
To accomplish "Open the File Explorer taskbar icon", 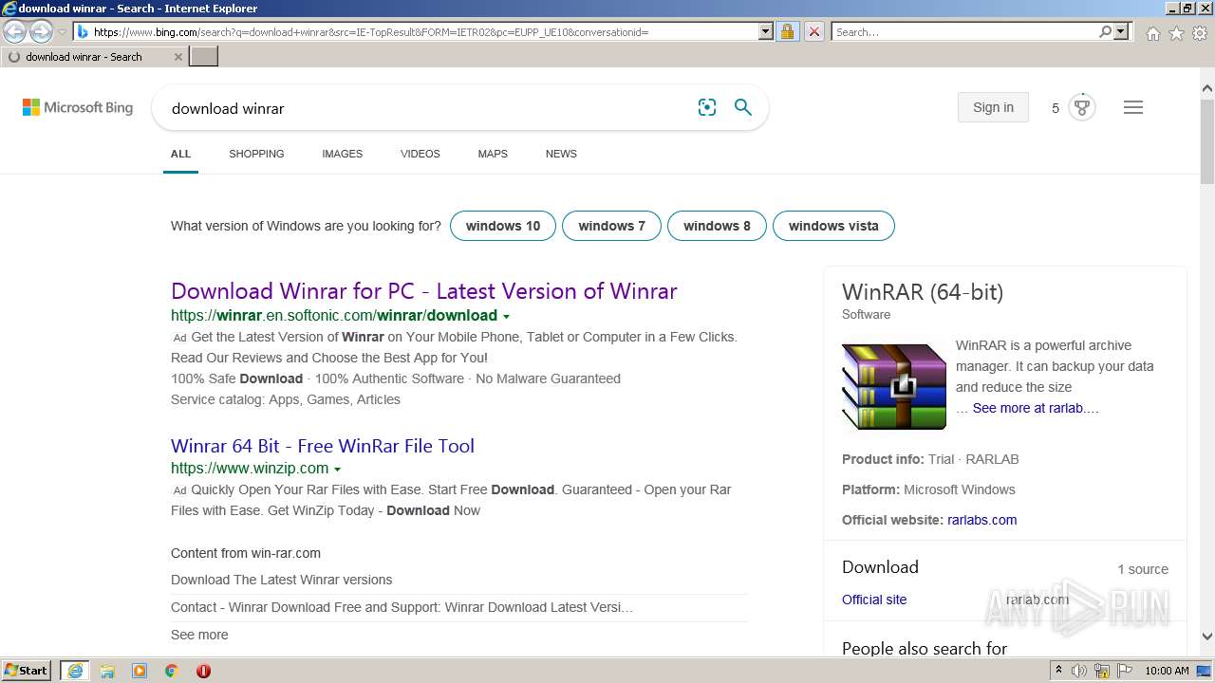I will tap(107, 671).
